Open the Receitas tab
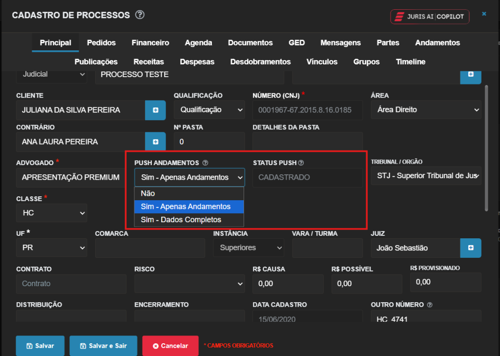 148,62
